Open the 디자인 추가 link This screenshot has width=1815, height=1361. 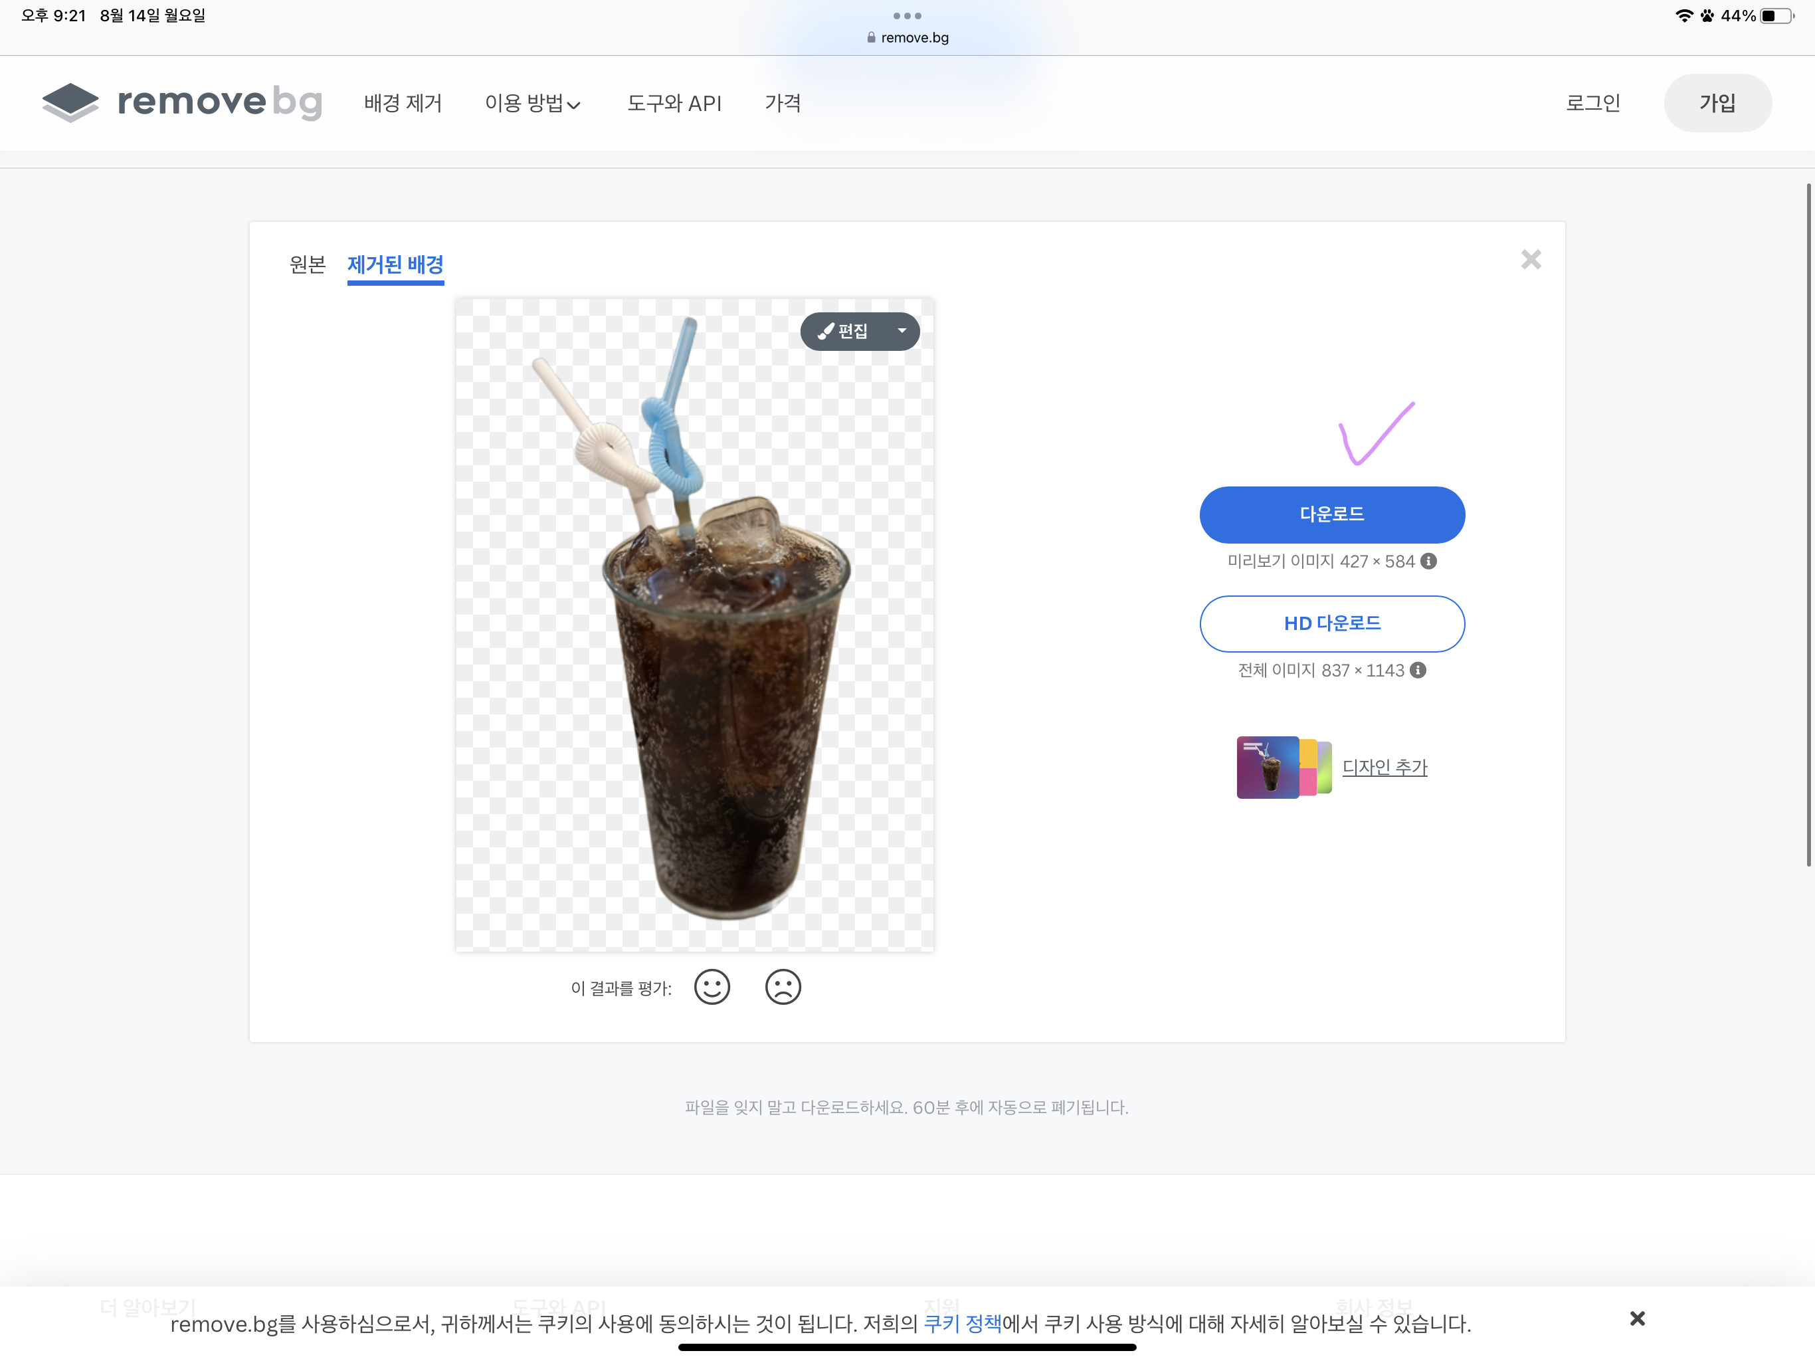pos(1385,768)
